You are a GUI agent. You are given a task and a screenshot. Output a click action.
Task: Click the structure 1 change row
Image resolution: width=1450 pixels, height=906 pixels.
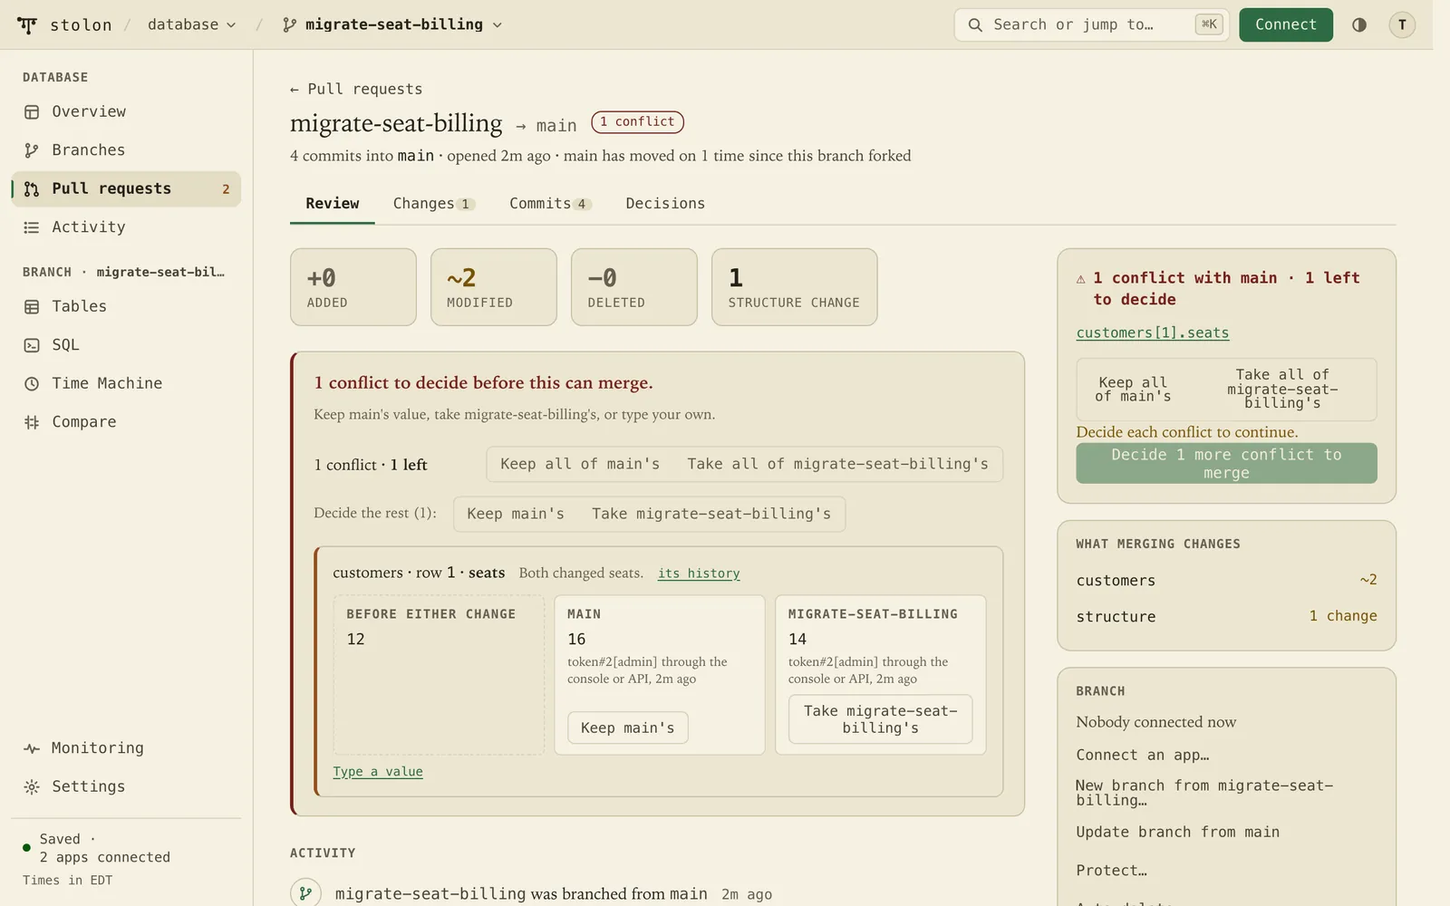click(x=1227, y=616)
